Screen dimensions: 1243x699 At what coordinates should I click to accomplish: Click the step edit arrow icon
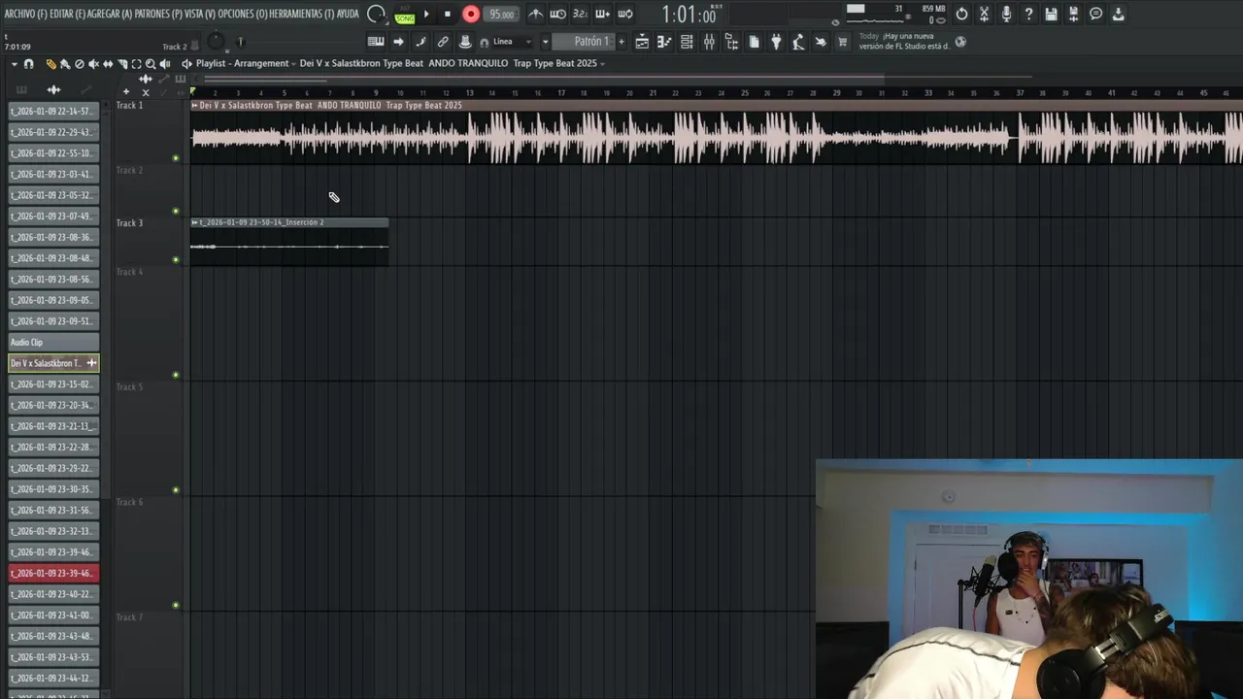pyautogui.click(x=398, y=42)
